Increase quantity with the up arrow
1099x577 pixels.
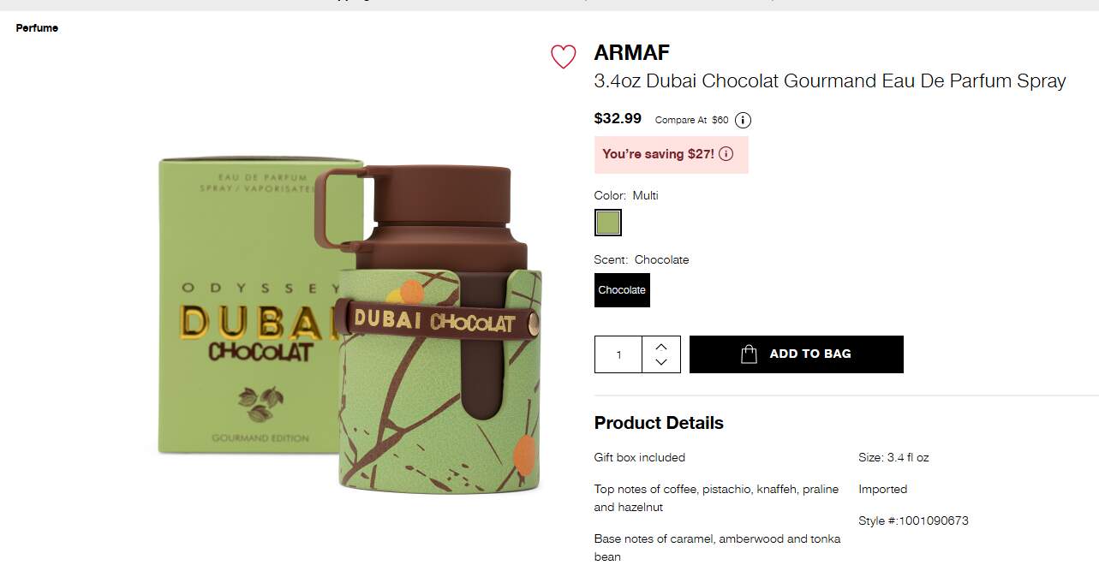(x=660, y=346)
